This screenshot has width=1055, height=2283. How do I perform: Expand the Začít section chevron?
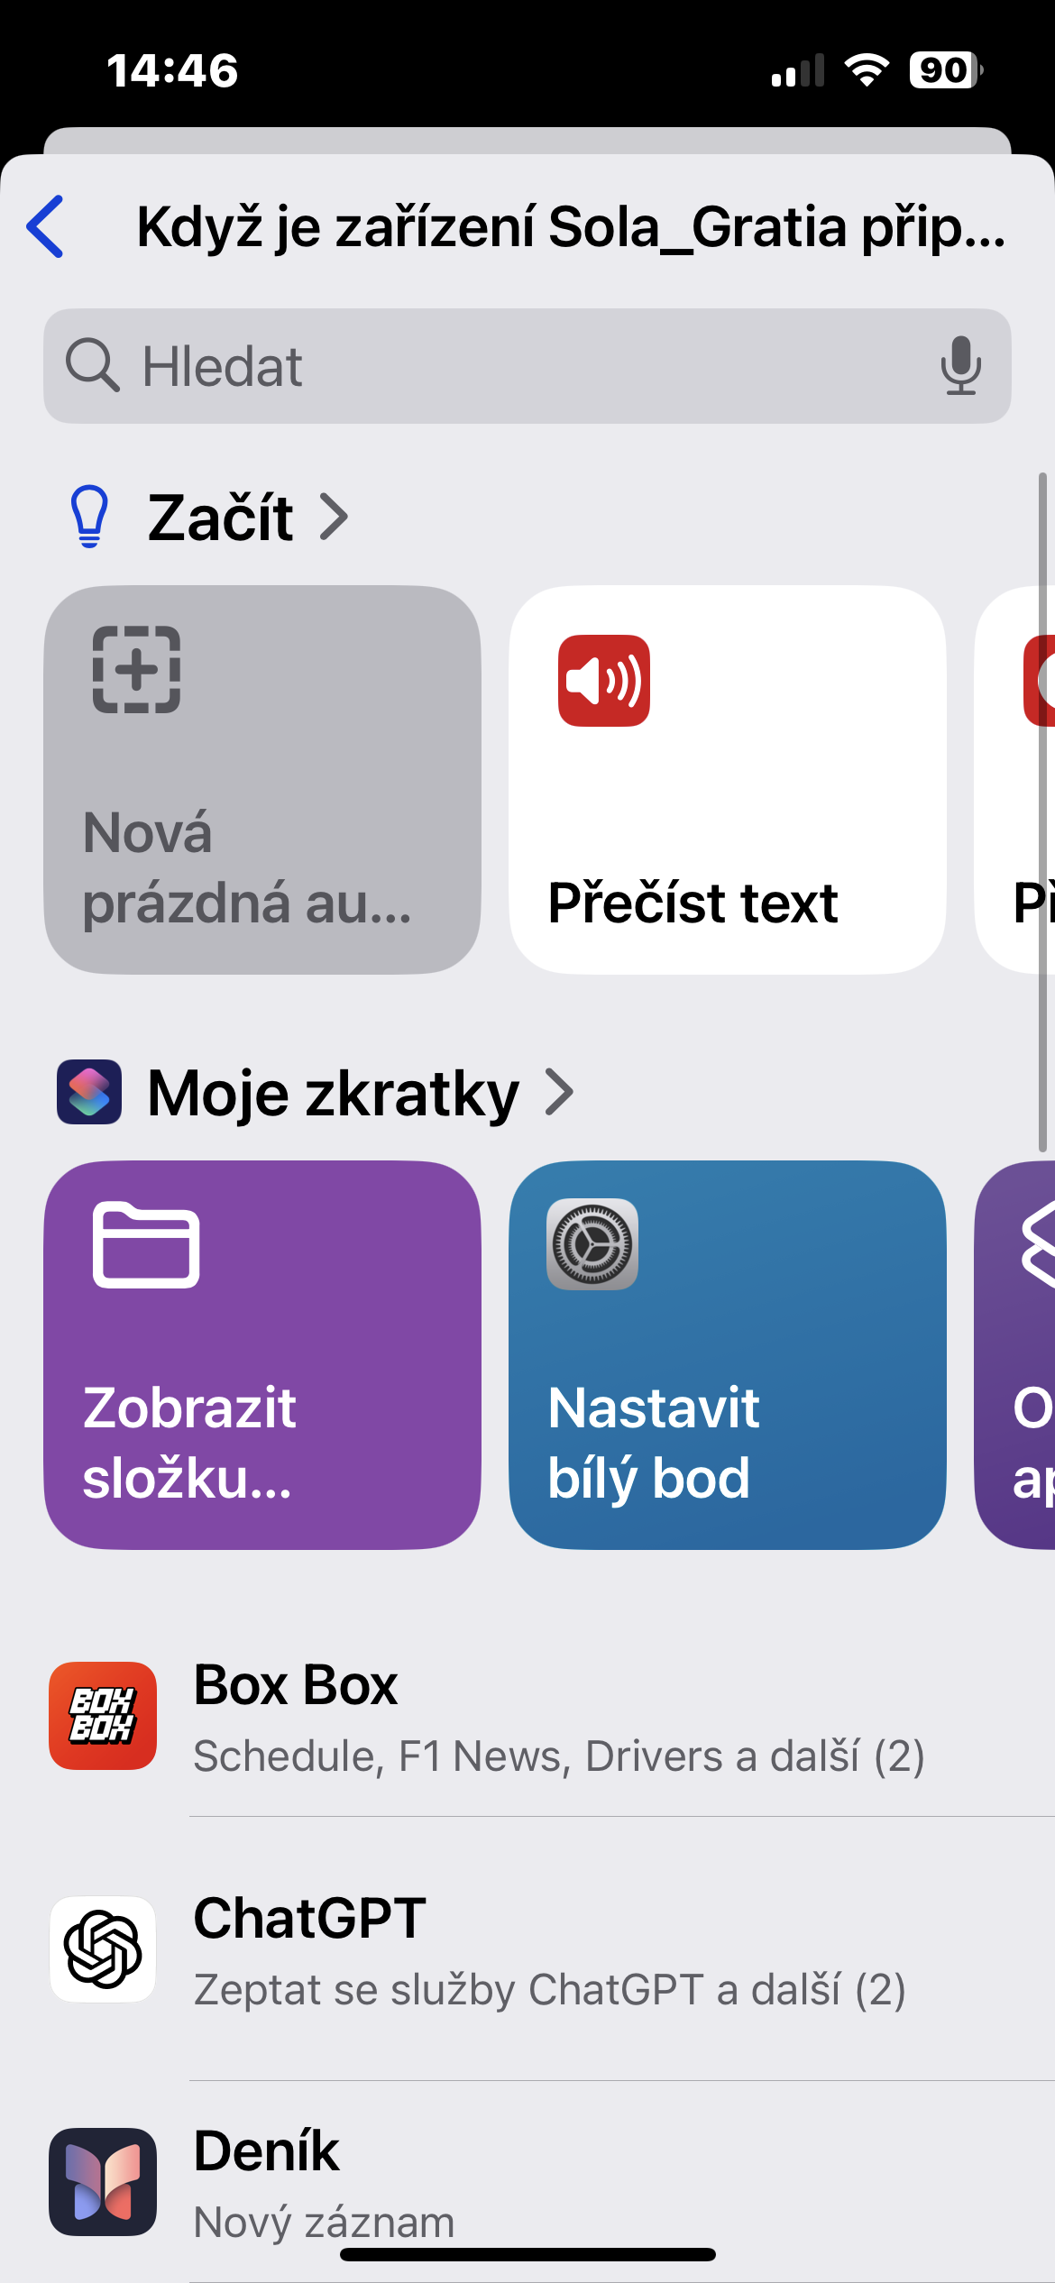click(x=335, y=518)
